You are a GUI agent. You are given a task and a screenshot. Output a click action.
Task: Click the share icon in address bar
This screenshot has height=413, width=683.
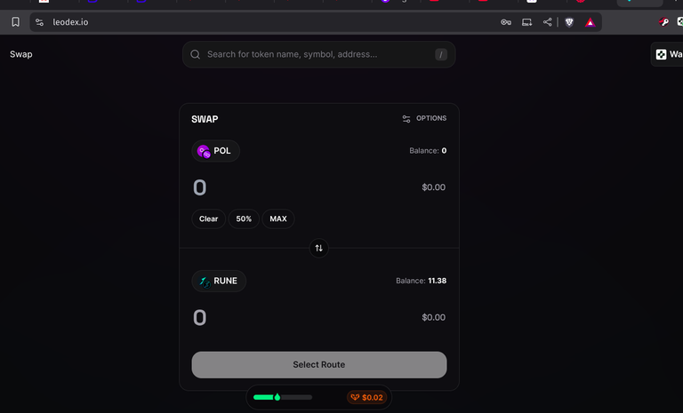click(x=547, y=21)
